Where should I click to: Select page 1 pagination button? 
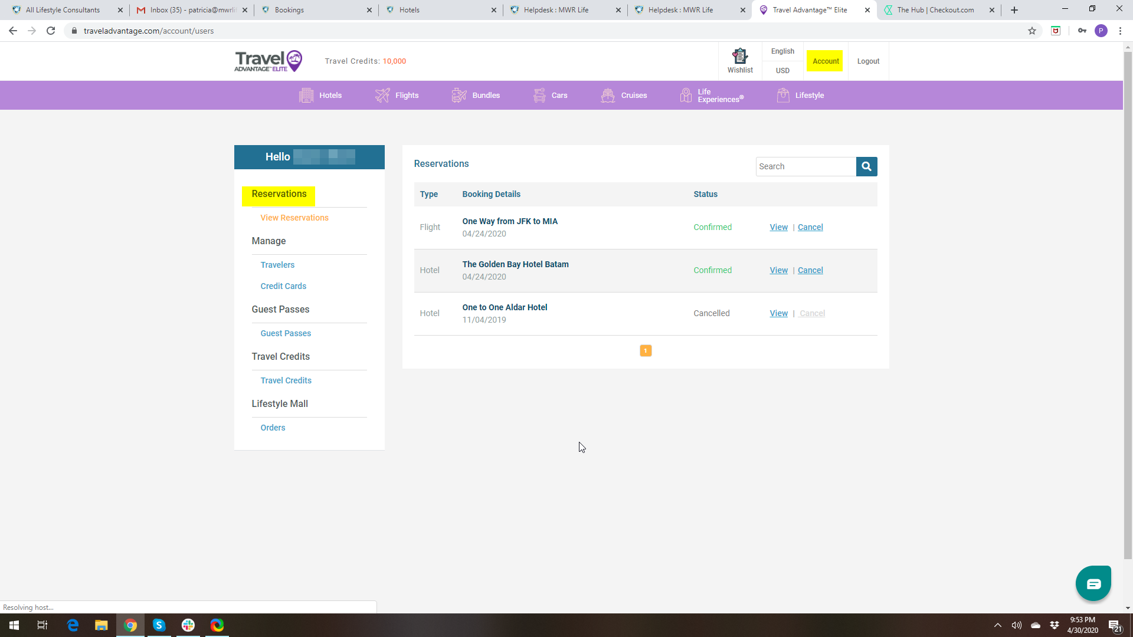(x=646, y=351)
